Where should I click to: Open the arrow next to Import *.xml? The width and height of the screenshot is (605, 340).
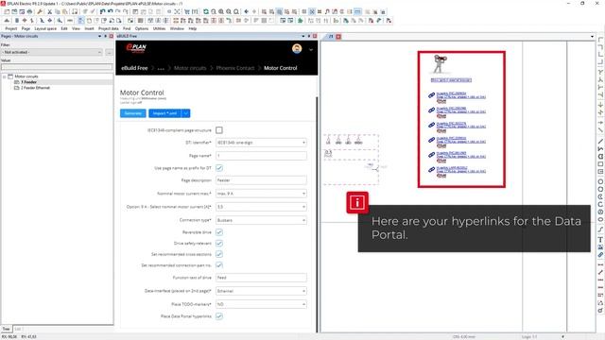pyautogui.click(x=186, y=113)
